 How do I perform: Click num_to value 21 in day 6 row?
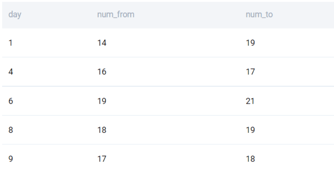tap(250, 101)
